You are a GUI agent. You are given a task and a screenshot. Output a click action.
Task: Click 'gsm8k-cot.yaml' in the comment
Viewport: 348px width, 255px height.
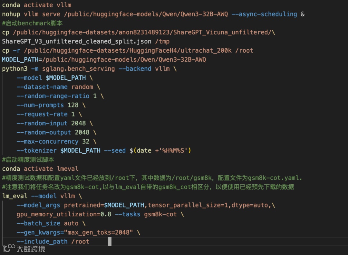pyautogui.click(x=273, y=178)
